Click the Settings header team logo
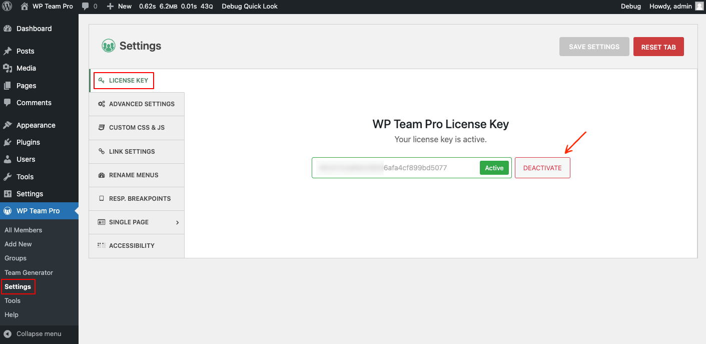The height and width of the screenshot is (344, 706). tap(109, 46)
